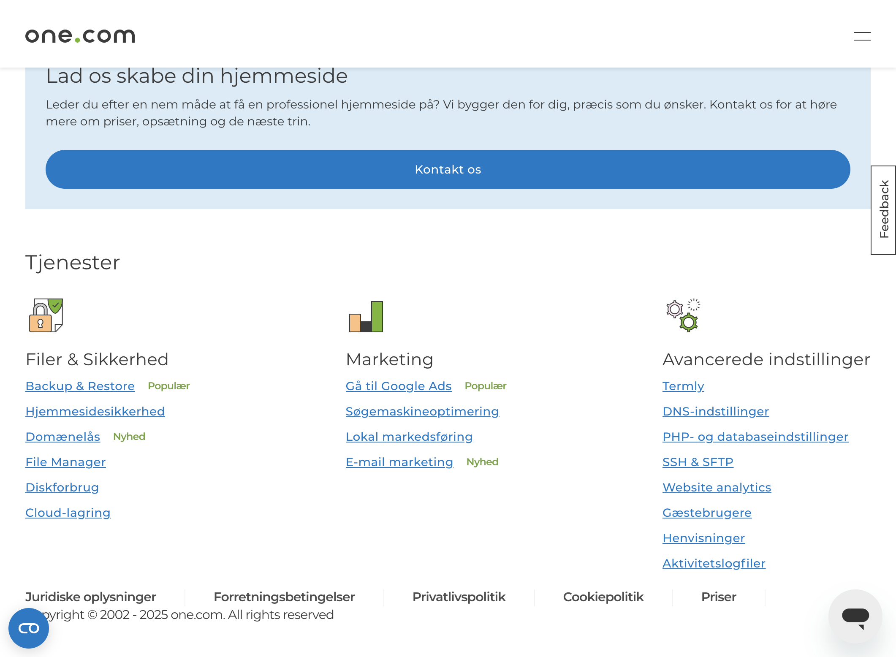Open File Manager link
The height and width of the screenshot is (657, 896).
coord(65,462)
